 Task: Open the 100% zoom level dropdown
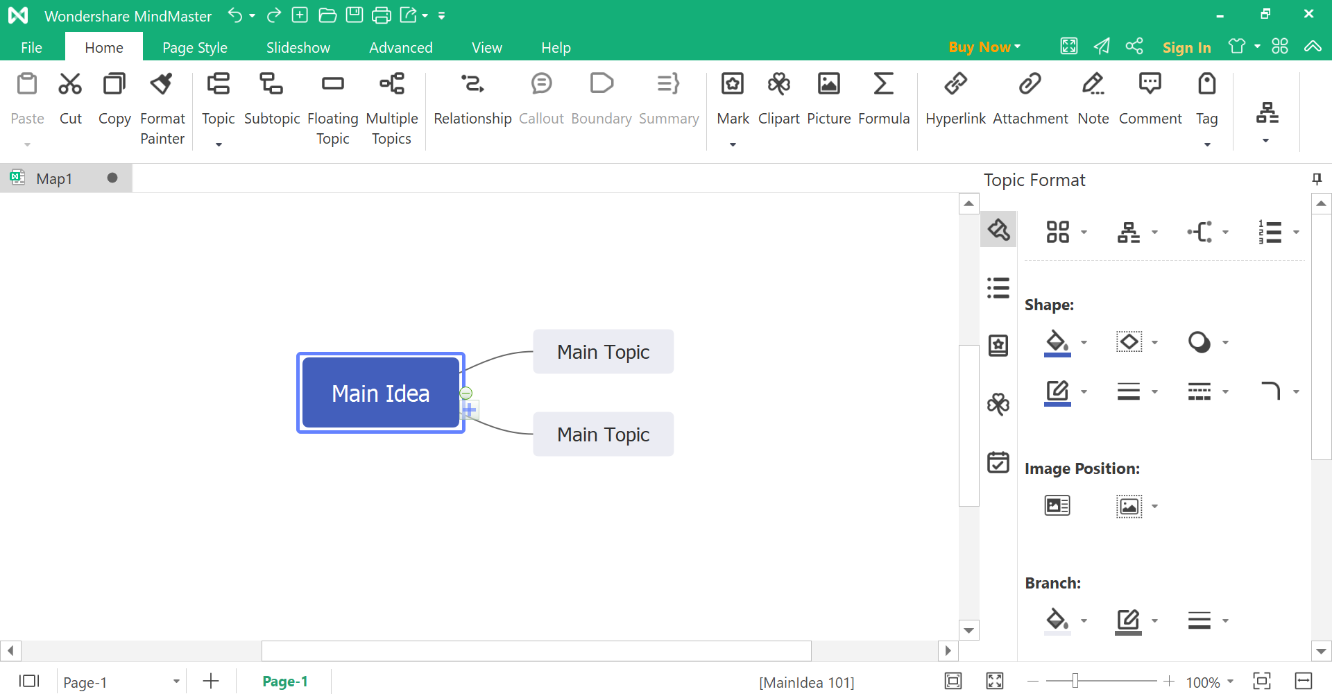point(1230,682)
